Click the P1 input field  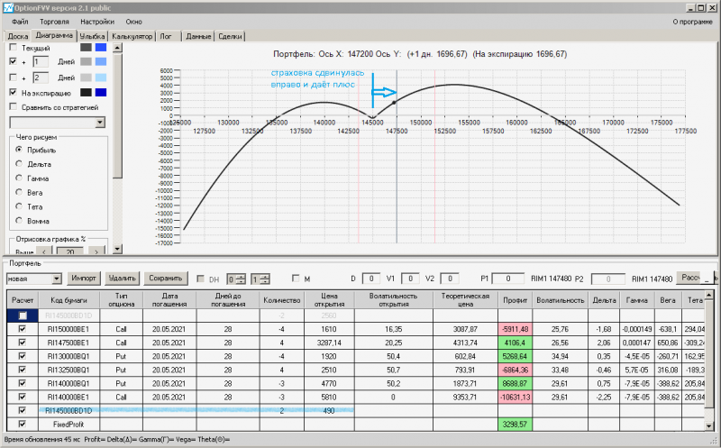[508, 279]
